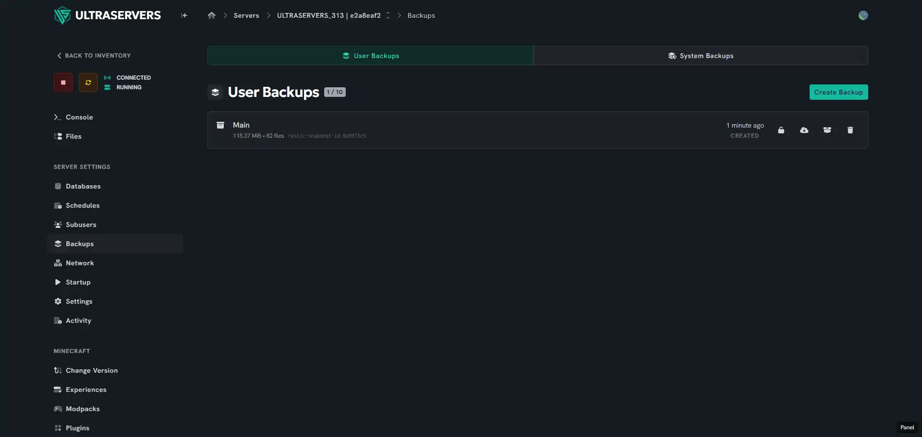This screenshot has width=922, height=437.
Task: Switch to the User Backups tab
Action: 371,56
